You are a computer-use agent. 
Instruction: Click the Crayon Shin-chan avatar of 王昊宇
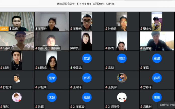[122, 78]
